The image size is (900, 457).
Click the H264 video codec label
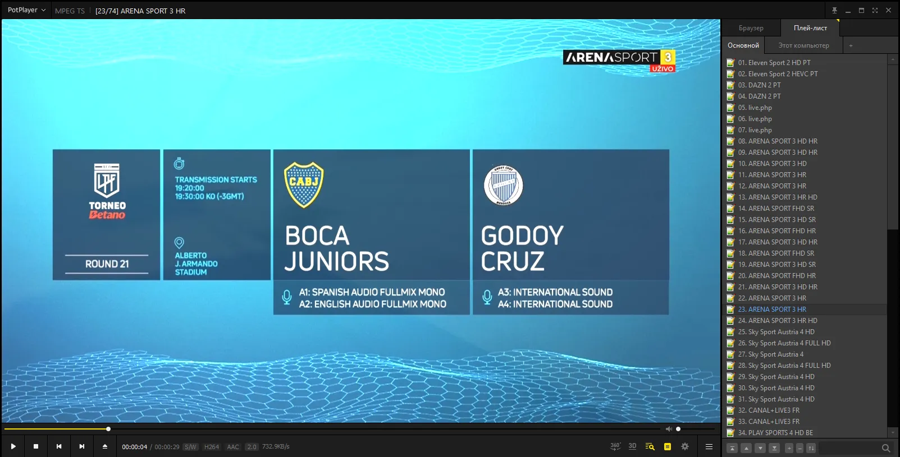tap(212, 447)
